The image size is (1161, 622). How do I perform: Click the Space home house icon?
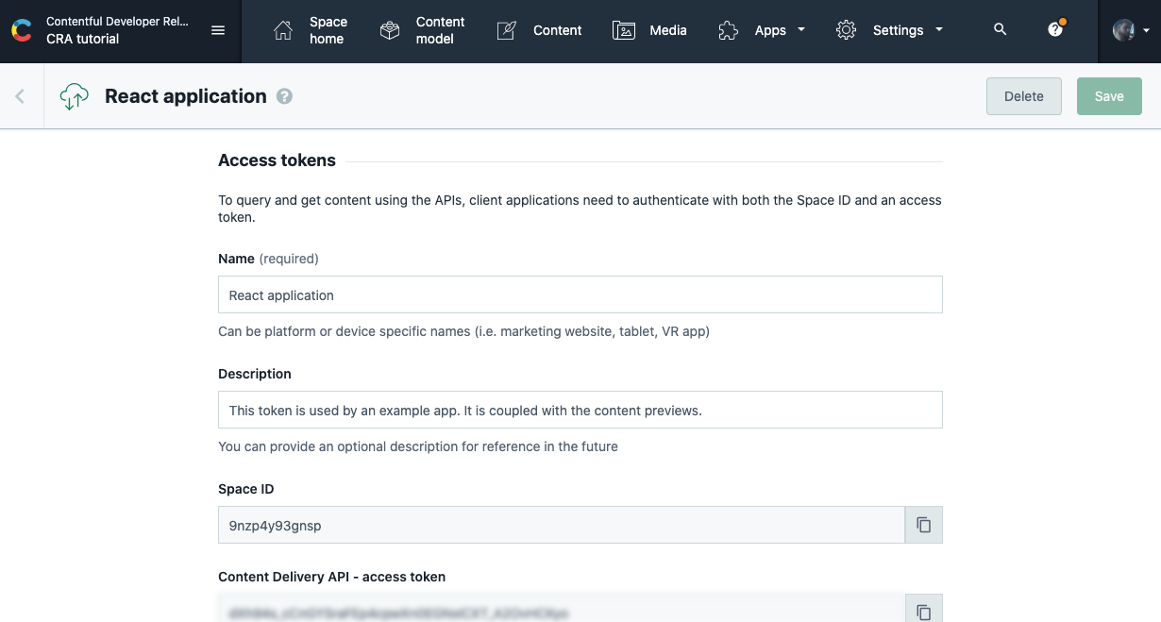[282, 29]
